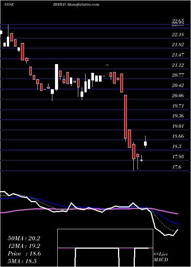Click the 12MA : 19.2 reading
This screenshot has height=267, width=191.
click(24, 246)
